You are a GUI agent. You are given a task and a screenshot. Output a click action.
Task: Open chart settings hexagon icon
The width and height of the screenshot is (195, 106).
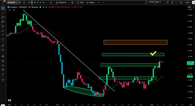[172, 2]
